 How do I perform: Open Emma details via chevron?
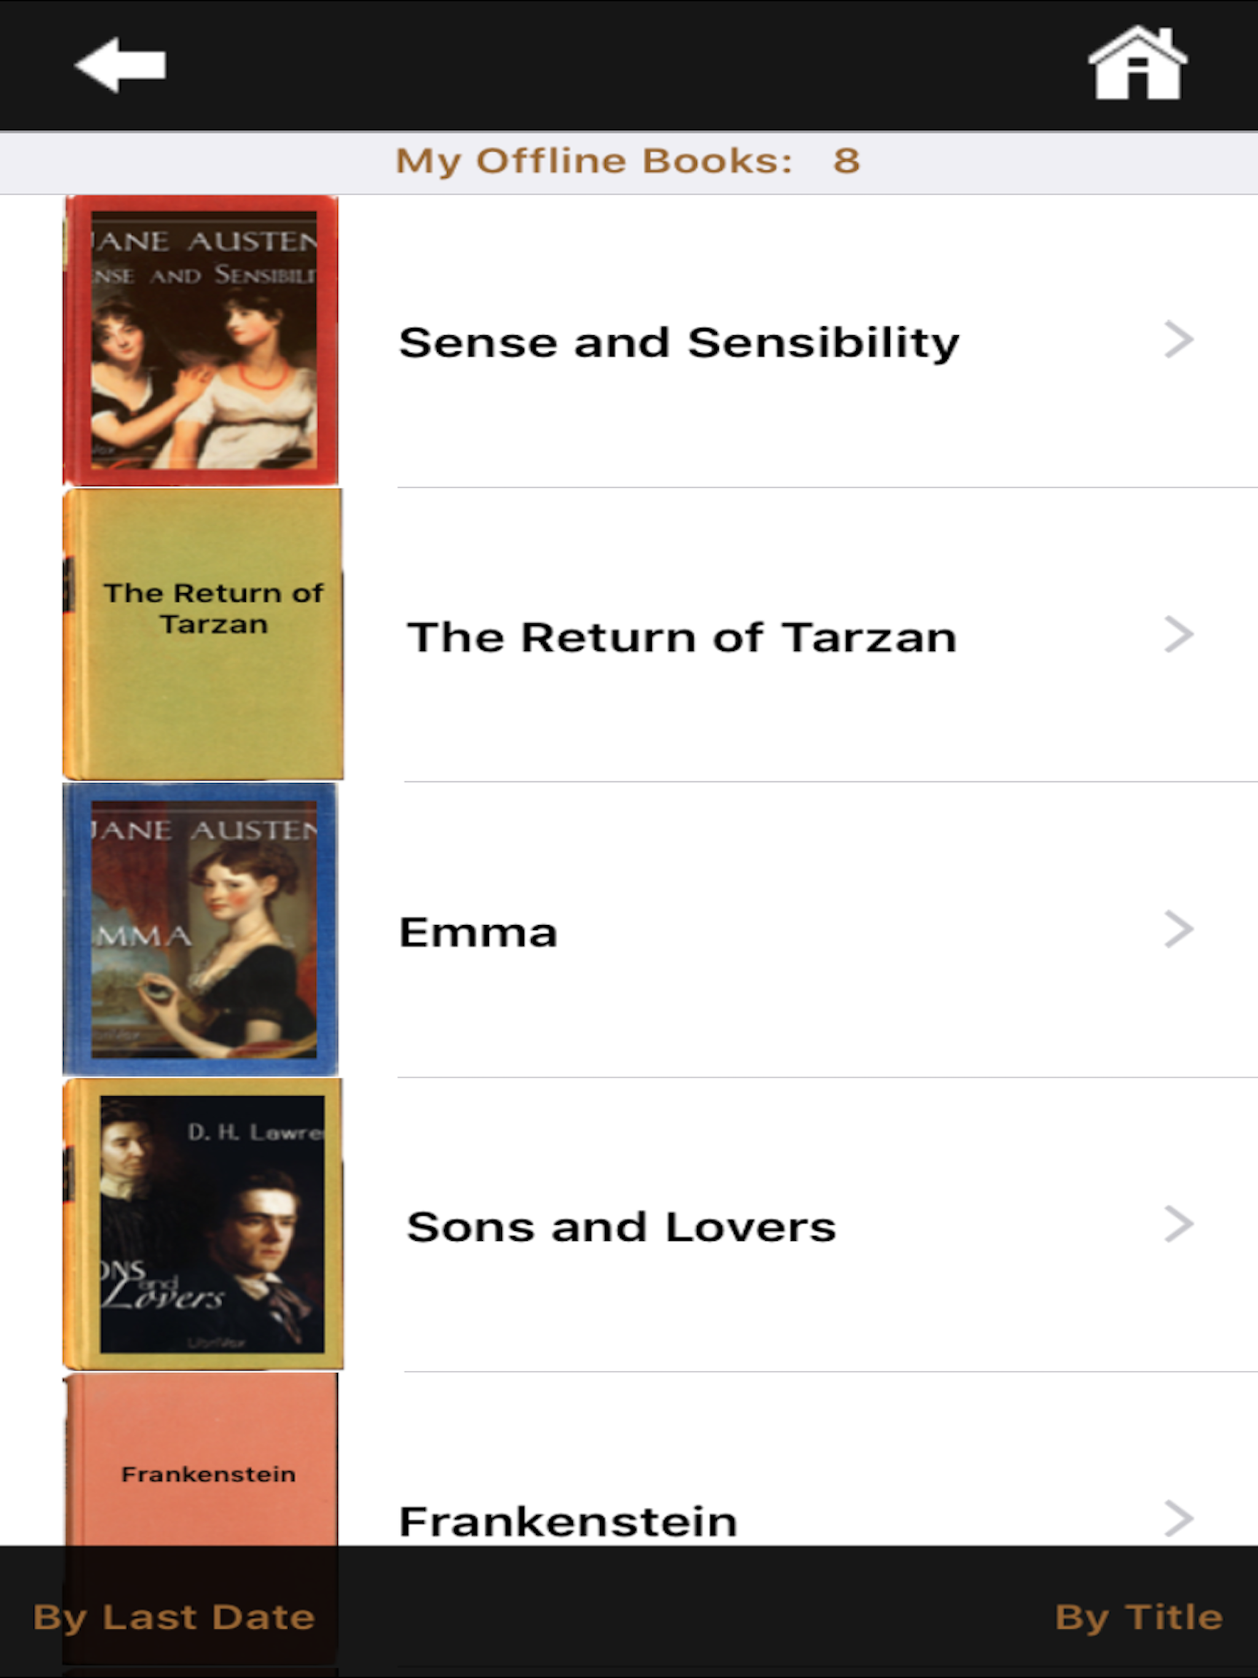(1178, 929)
